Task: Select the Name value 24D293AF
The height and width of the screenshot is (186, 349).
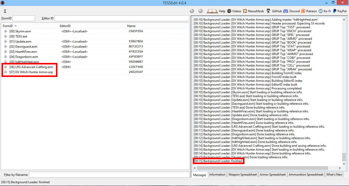Action: (136, 72)
